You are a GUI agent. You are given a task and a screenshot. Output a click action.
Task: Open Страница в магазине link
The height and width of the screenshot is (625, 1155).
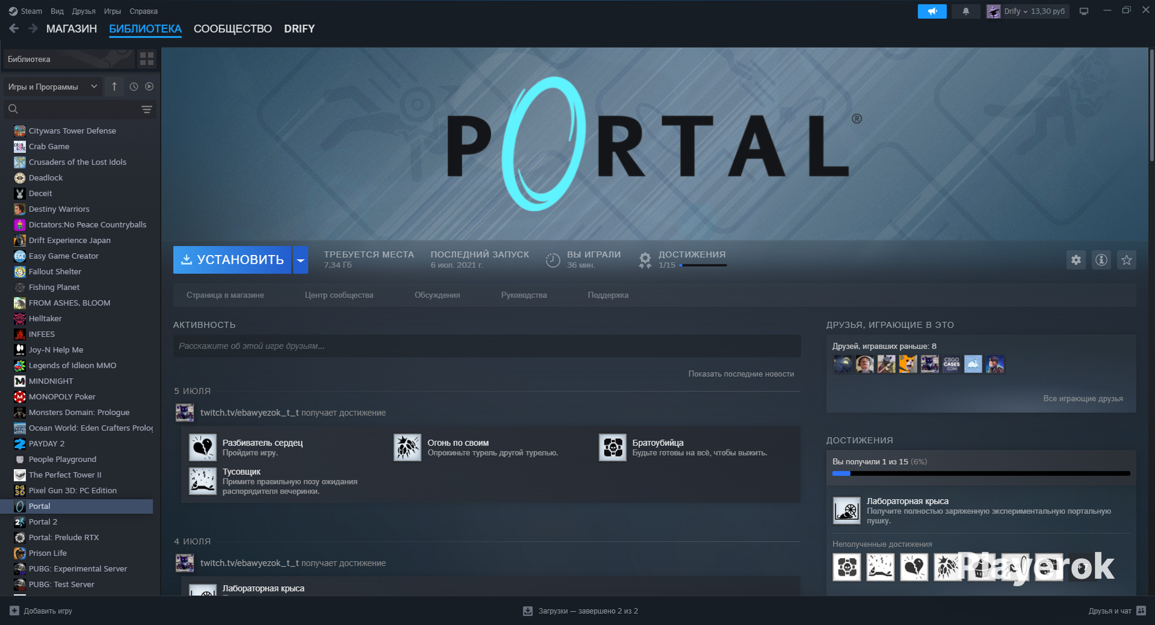[225, 295]
